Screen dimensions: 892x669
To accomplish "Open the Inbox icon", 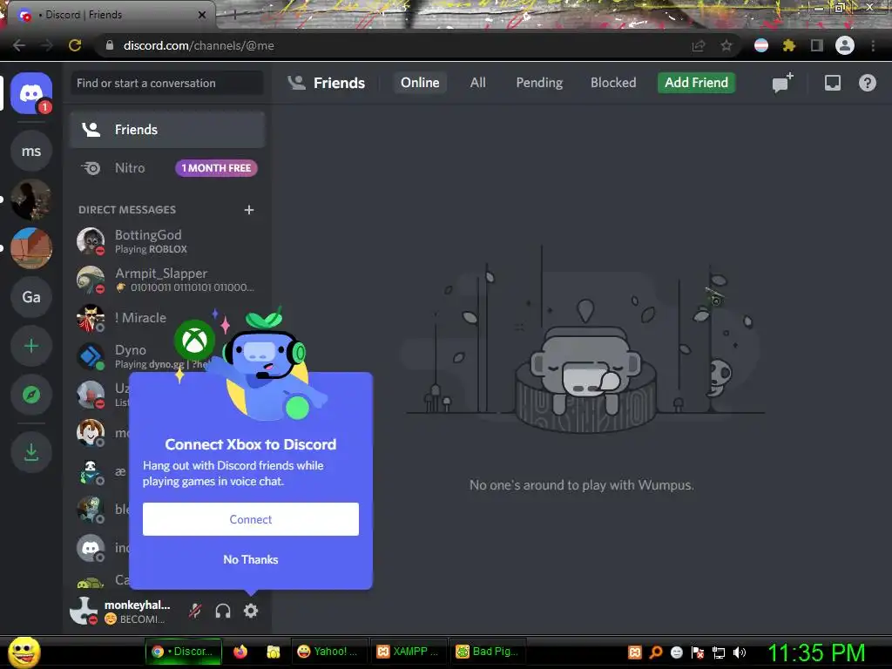I will coord(832,83).
